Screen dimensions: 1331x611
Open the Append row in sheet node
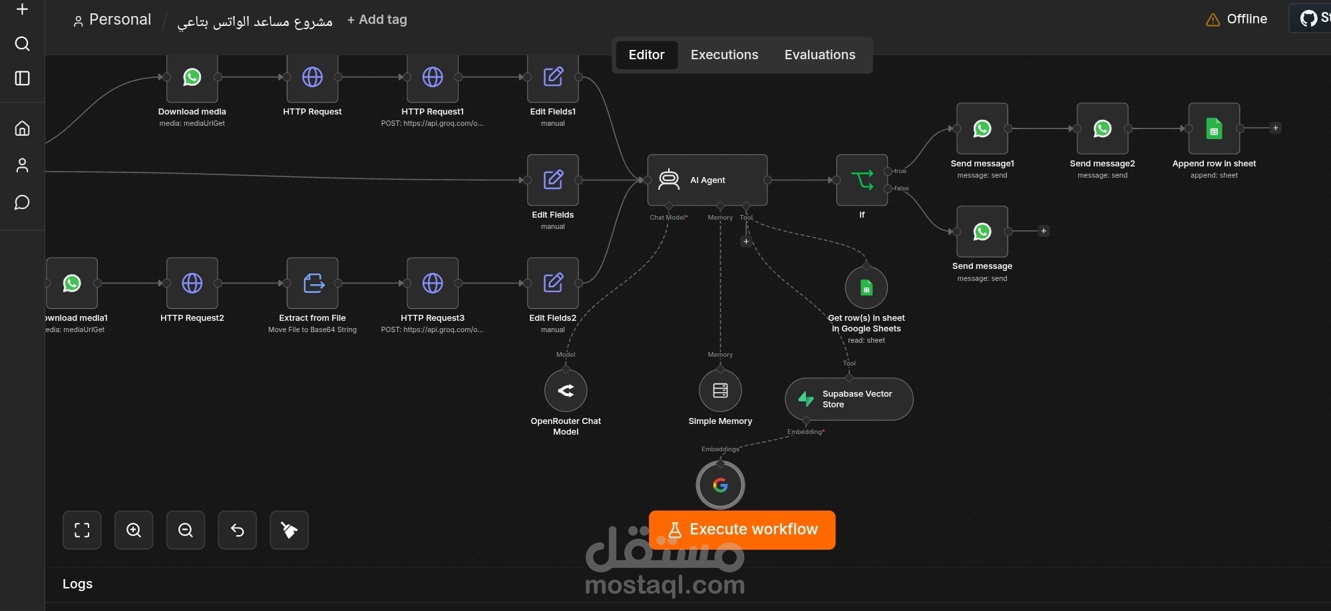pyautogui.click(x=1214, y=128)
